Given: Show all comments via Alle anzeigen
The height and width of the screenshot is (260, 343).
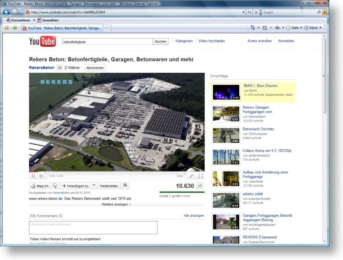Looking at the screenshot, I should click(194, 216).
